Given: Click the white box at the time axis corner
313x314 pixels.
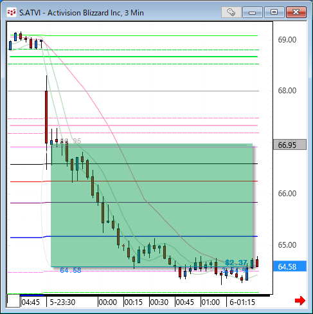Looking at the screenshot, I should click(x=13, y=301).
